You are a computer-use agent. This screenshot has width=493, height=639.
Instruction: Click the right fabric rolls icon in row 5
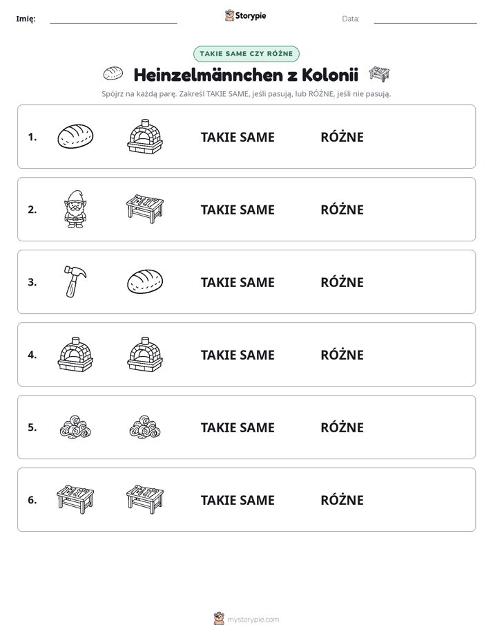[145, 427]
